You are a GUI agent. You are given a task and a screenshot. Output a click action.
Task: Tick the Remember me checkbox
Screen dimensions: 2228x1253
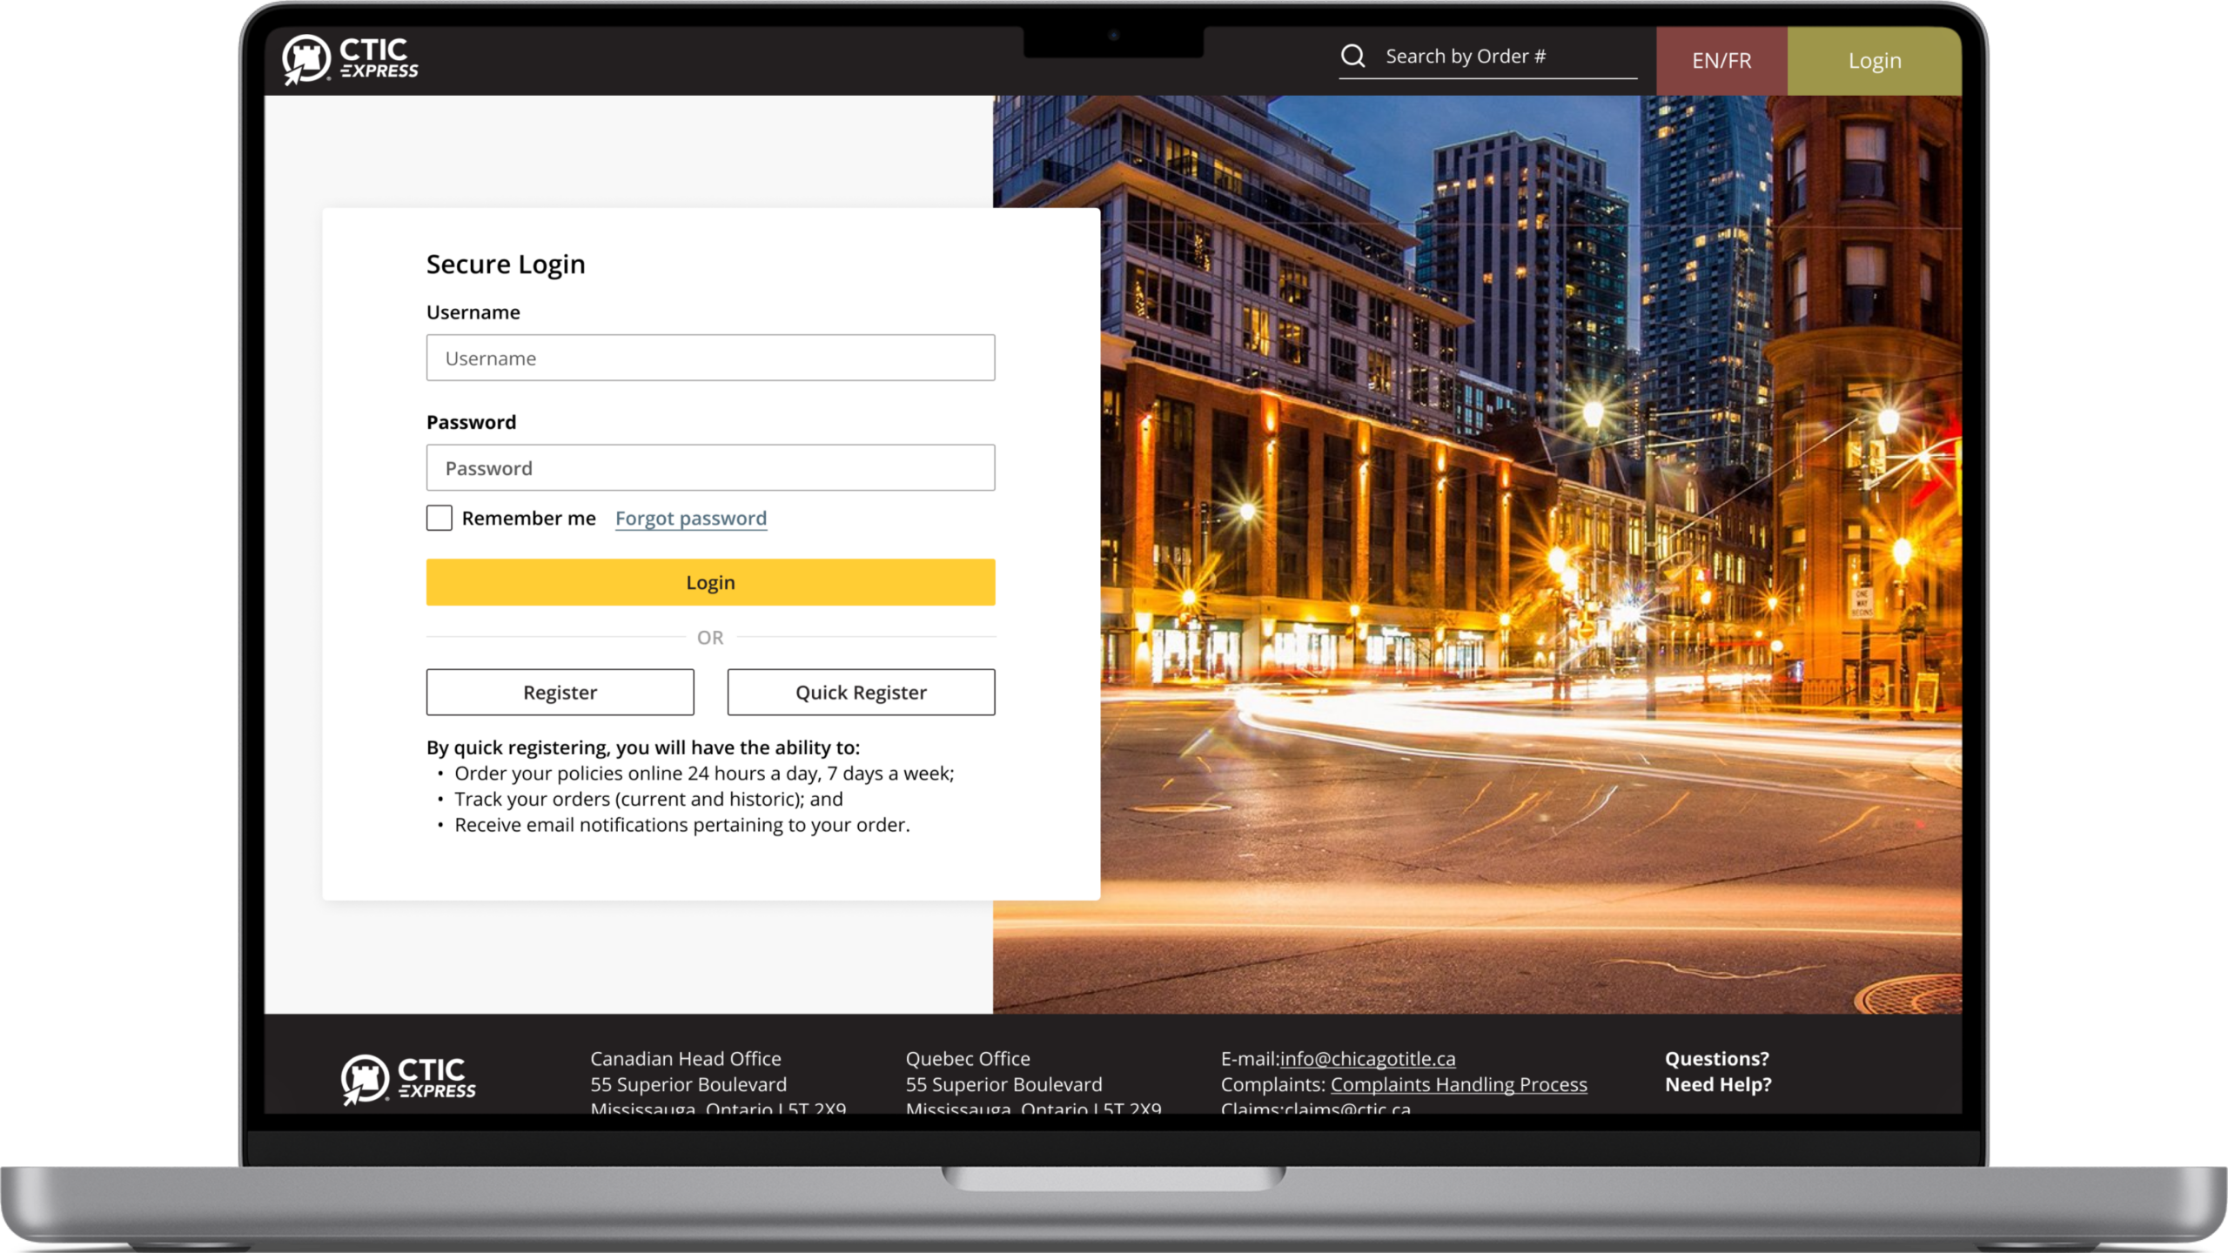pyautogui.click(x=440, y=519)
